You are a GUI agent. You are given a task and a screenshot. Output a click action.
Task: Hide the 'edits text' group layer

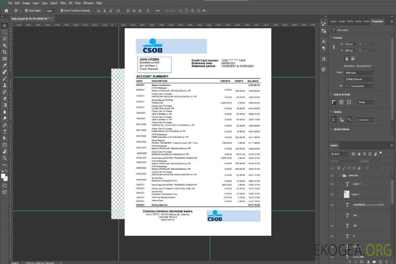coord(332,176)
